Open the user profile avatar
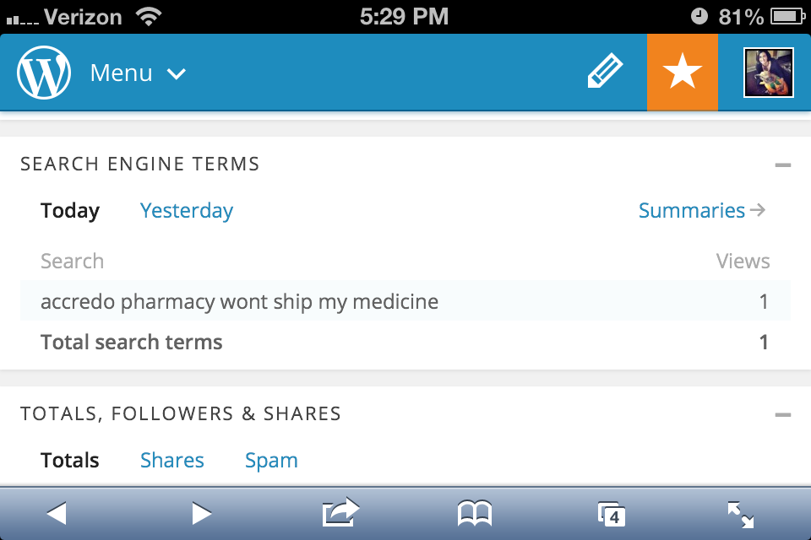 [768, 73]
